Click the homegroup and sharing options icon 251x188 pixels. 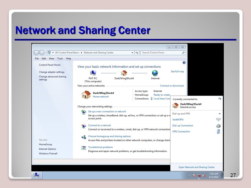pyautogui.click(x=84, y=137)
